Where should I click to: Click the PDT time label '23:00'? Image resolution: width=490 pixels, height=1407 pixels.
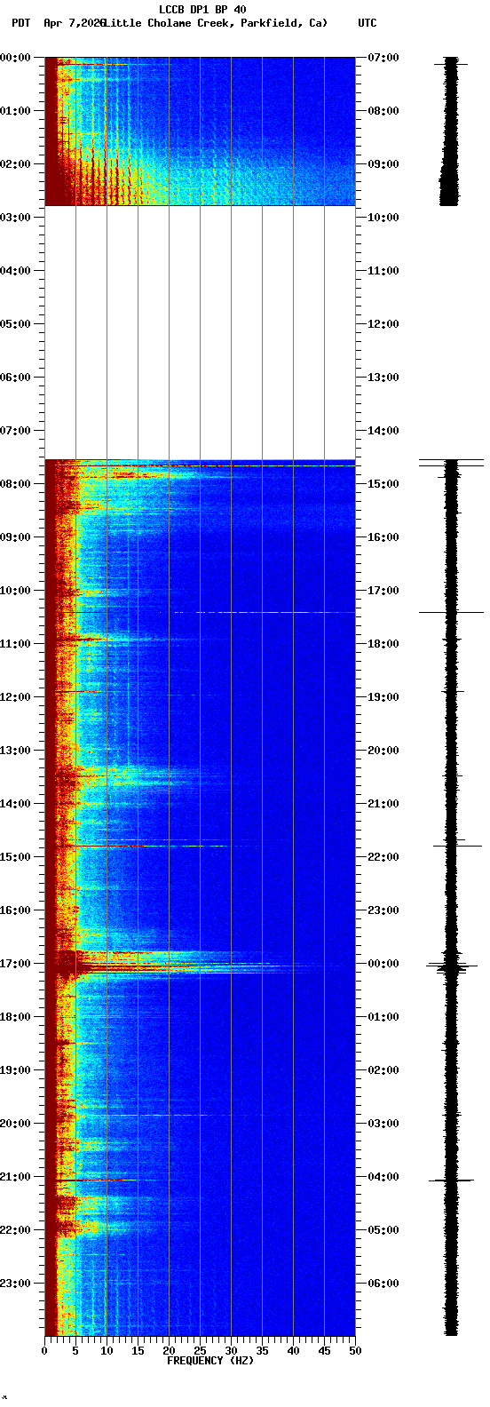tap(14, 1283)
